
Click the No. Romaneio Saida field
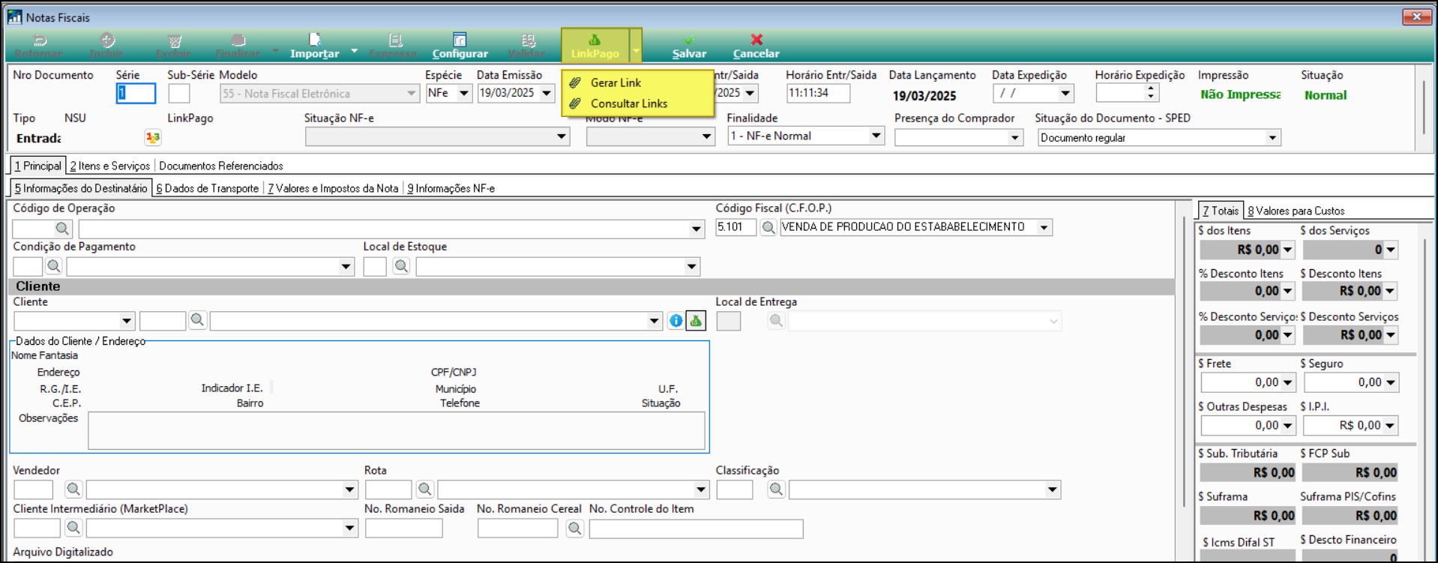403,529
